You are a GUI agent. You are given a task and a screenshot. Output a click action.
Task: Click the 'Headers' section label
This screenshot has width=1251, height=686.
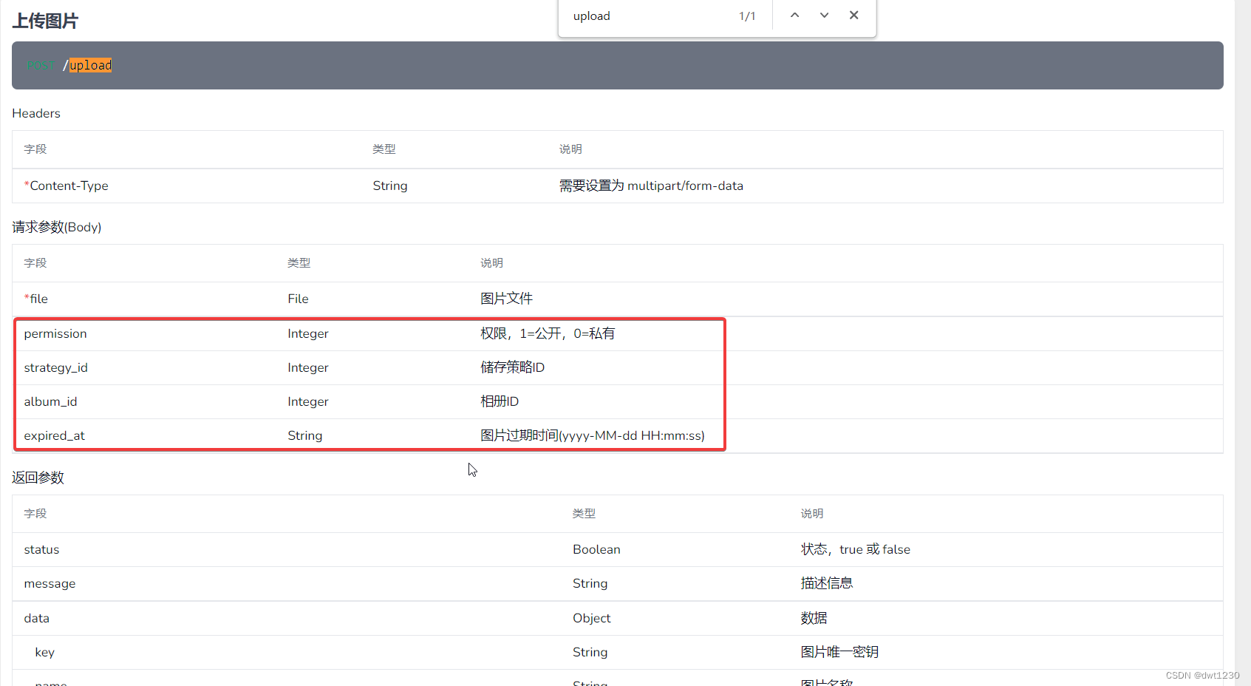coord(36,113)
